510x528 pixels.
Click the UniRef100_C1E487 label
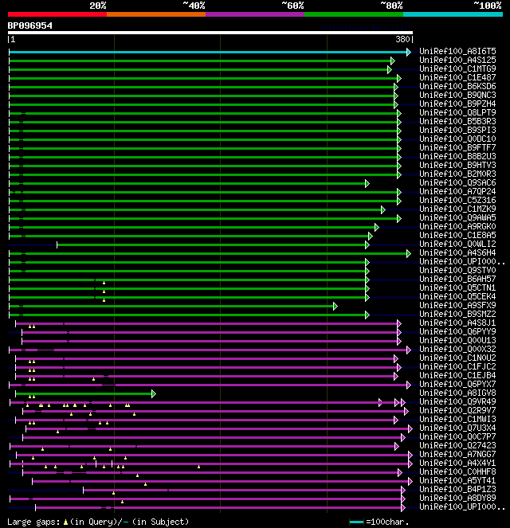tap(457, 77)
